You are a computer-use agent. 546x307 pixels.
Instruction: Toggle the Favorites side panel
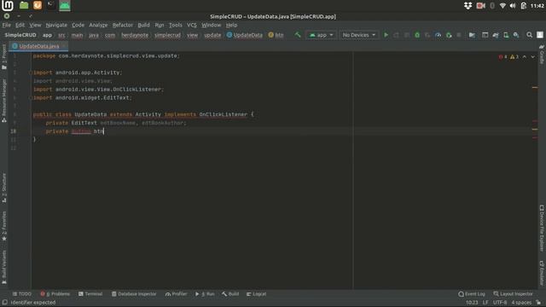[4, 226]
